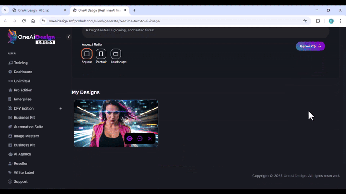Click the My Designs heading
The height and width of the screenshot is (194, 346).
pyautogui.click(x=86, y=92)
